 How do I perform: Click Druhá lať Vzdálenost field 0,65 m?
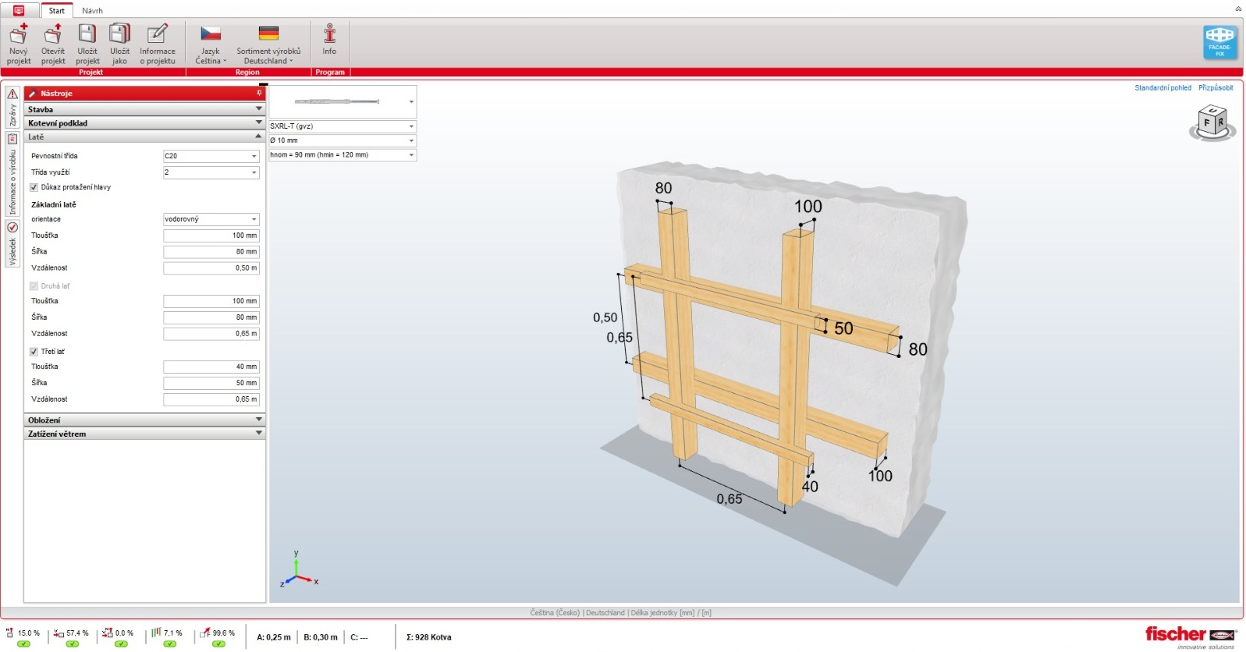(x=211, y=334)
